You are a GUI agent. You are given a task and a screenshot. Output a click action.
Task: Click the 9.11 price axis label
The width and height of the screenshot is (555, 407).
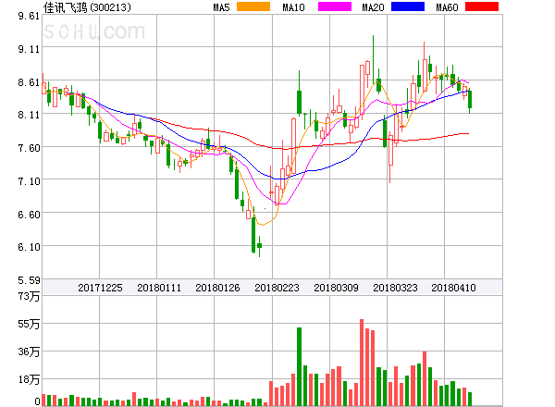click(x=29, y=49)
